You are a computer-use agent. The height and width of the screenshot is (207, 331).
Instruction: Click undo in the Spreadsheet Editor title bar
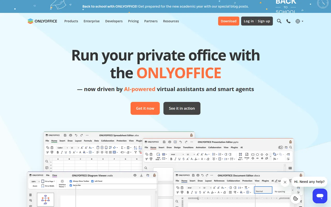[x=76, y=135]
